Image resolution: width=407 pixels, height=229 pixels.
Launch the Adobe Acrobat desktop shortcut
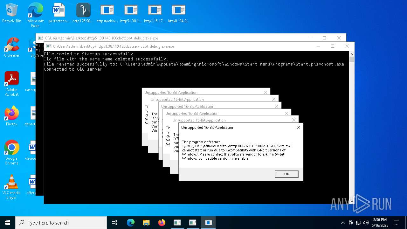[x=11, y=84]
